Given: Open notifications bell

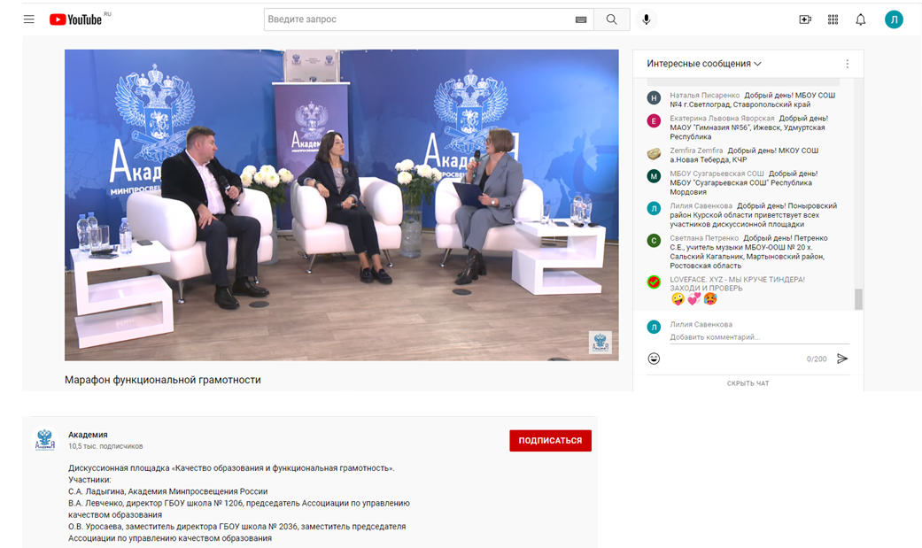Looking at the screenshot, I should click(x=861, y=19).
